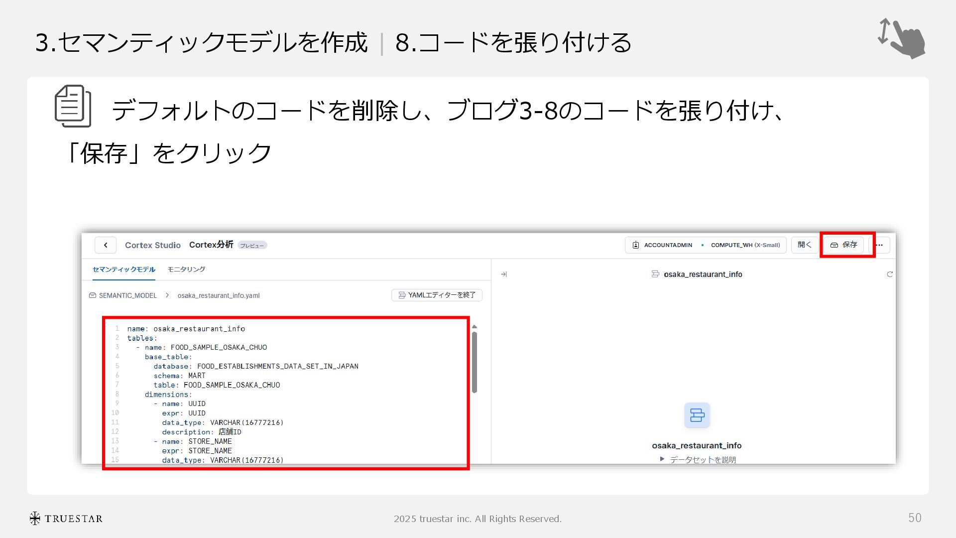This screenshot has height=538, width=956.
Task: Click the 'description: 店舗ID' line
Action: click(x=202, y=432)
